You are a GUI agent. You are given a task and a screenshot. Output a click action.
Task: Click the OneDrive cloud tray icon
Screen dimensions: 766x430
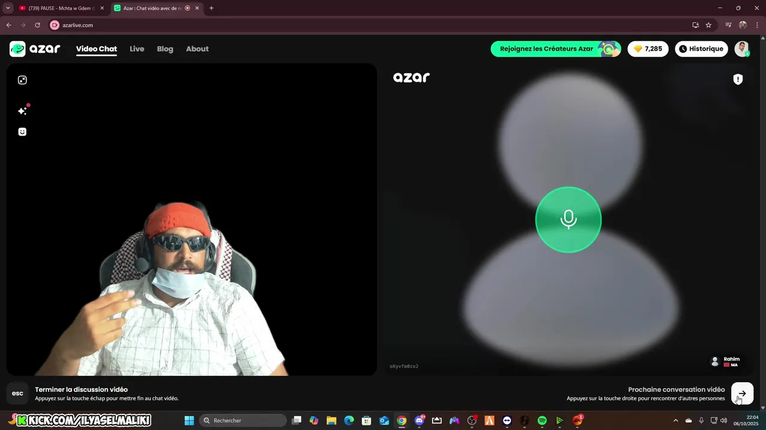(x=688, y=420)
